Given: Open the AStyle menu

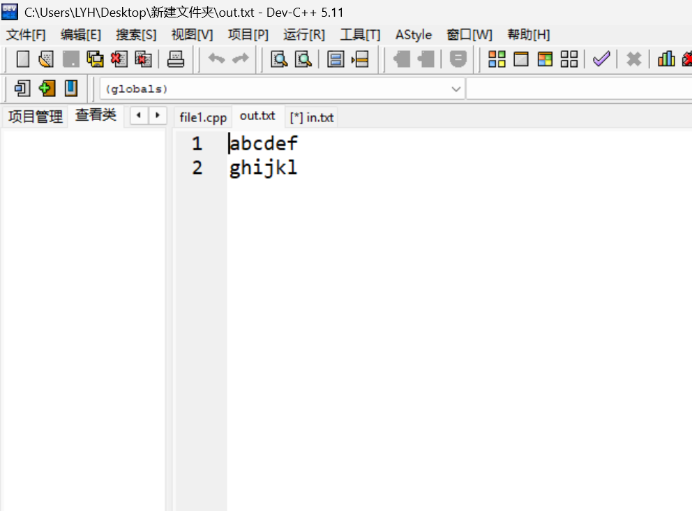Looking at the screenshot, I should pos(414,34).
